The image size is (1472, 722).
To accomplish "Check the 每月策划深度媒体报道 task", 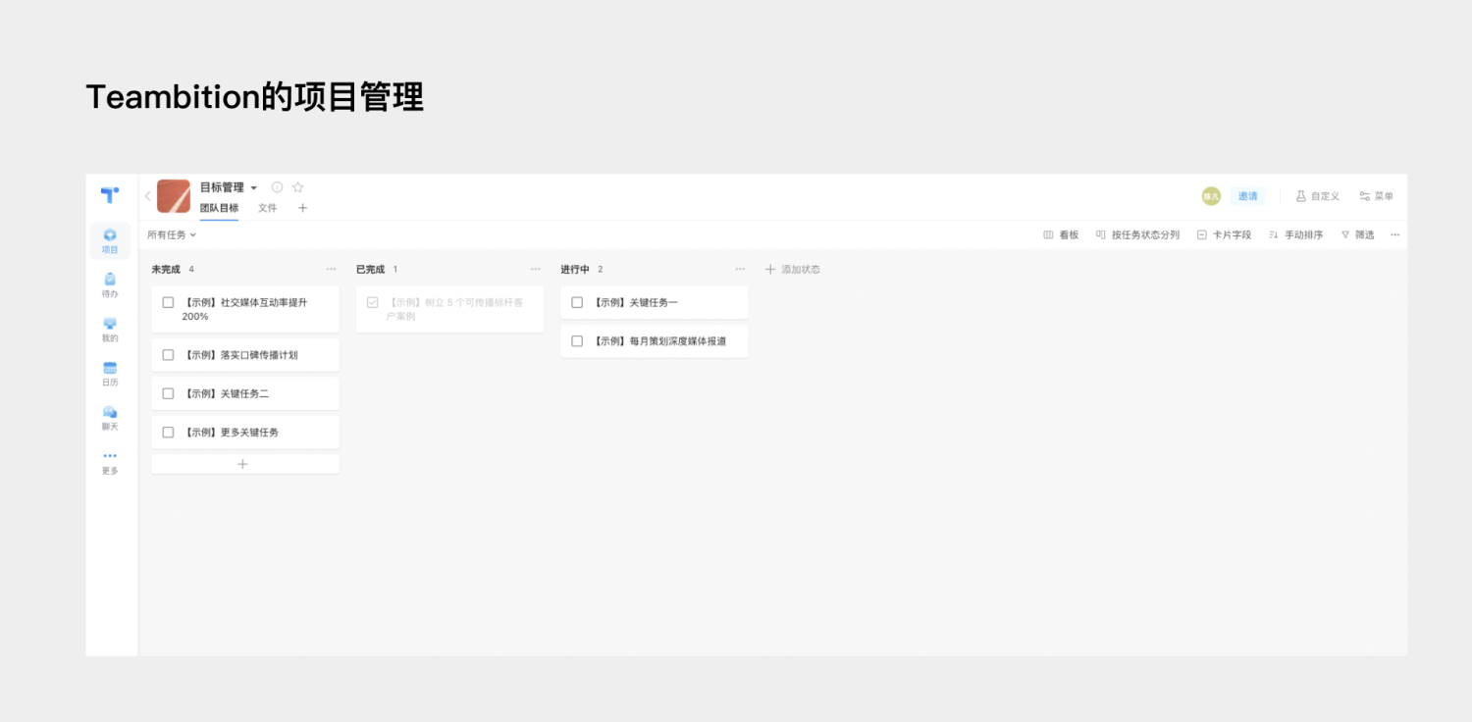I will [577, 340].
